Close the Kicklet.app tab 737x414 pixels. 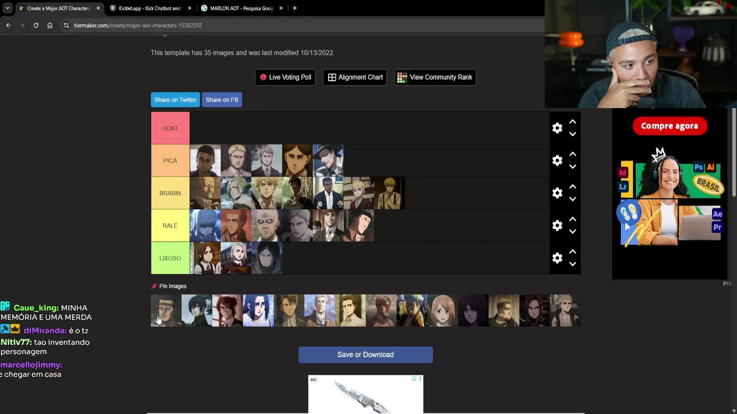(189, 8)
